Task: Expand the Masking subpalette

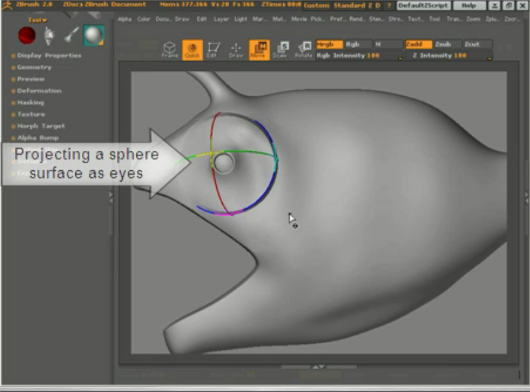Action: (30, 102)
